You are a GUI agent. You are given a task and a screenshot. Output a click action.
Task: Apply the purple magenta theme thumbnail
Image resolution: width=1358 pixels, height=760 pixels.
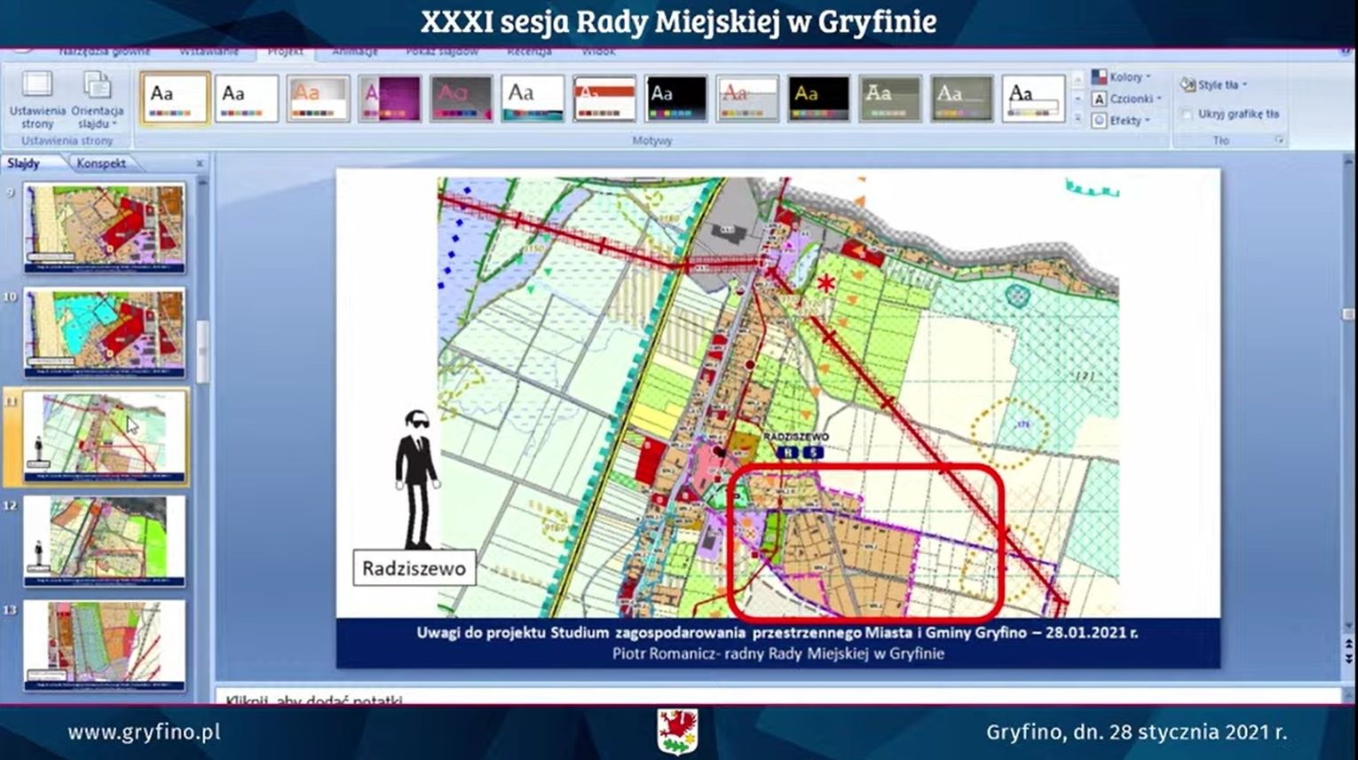pos(390,98)
